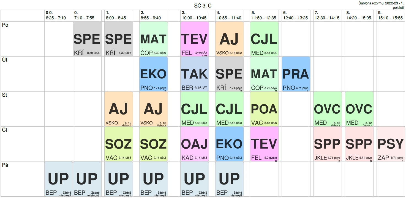Click Wednesday OVC lesson in period 7

coord(327,109)
